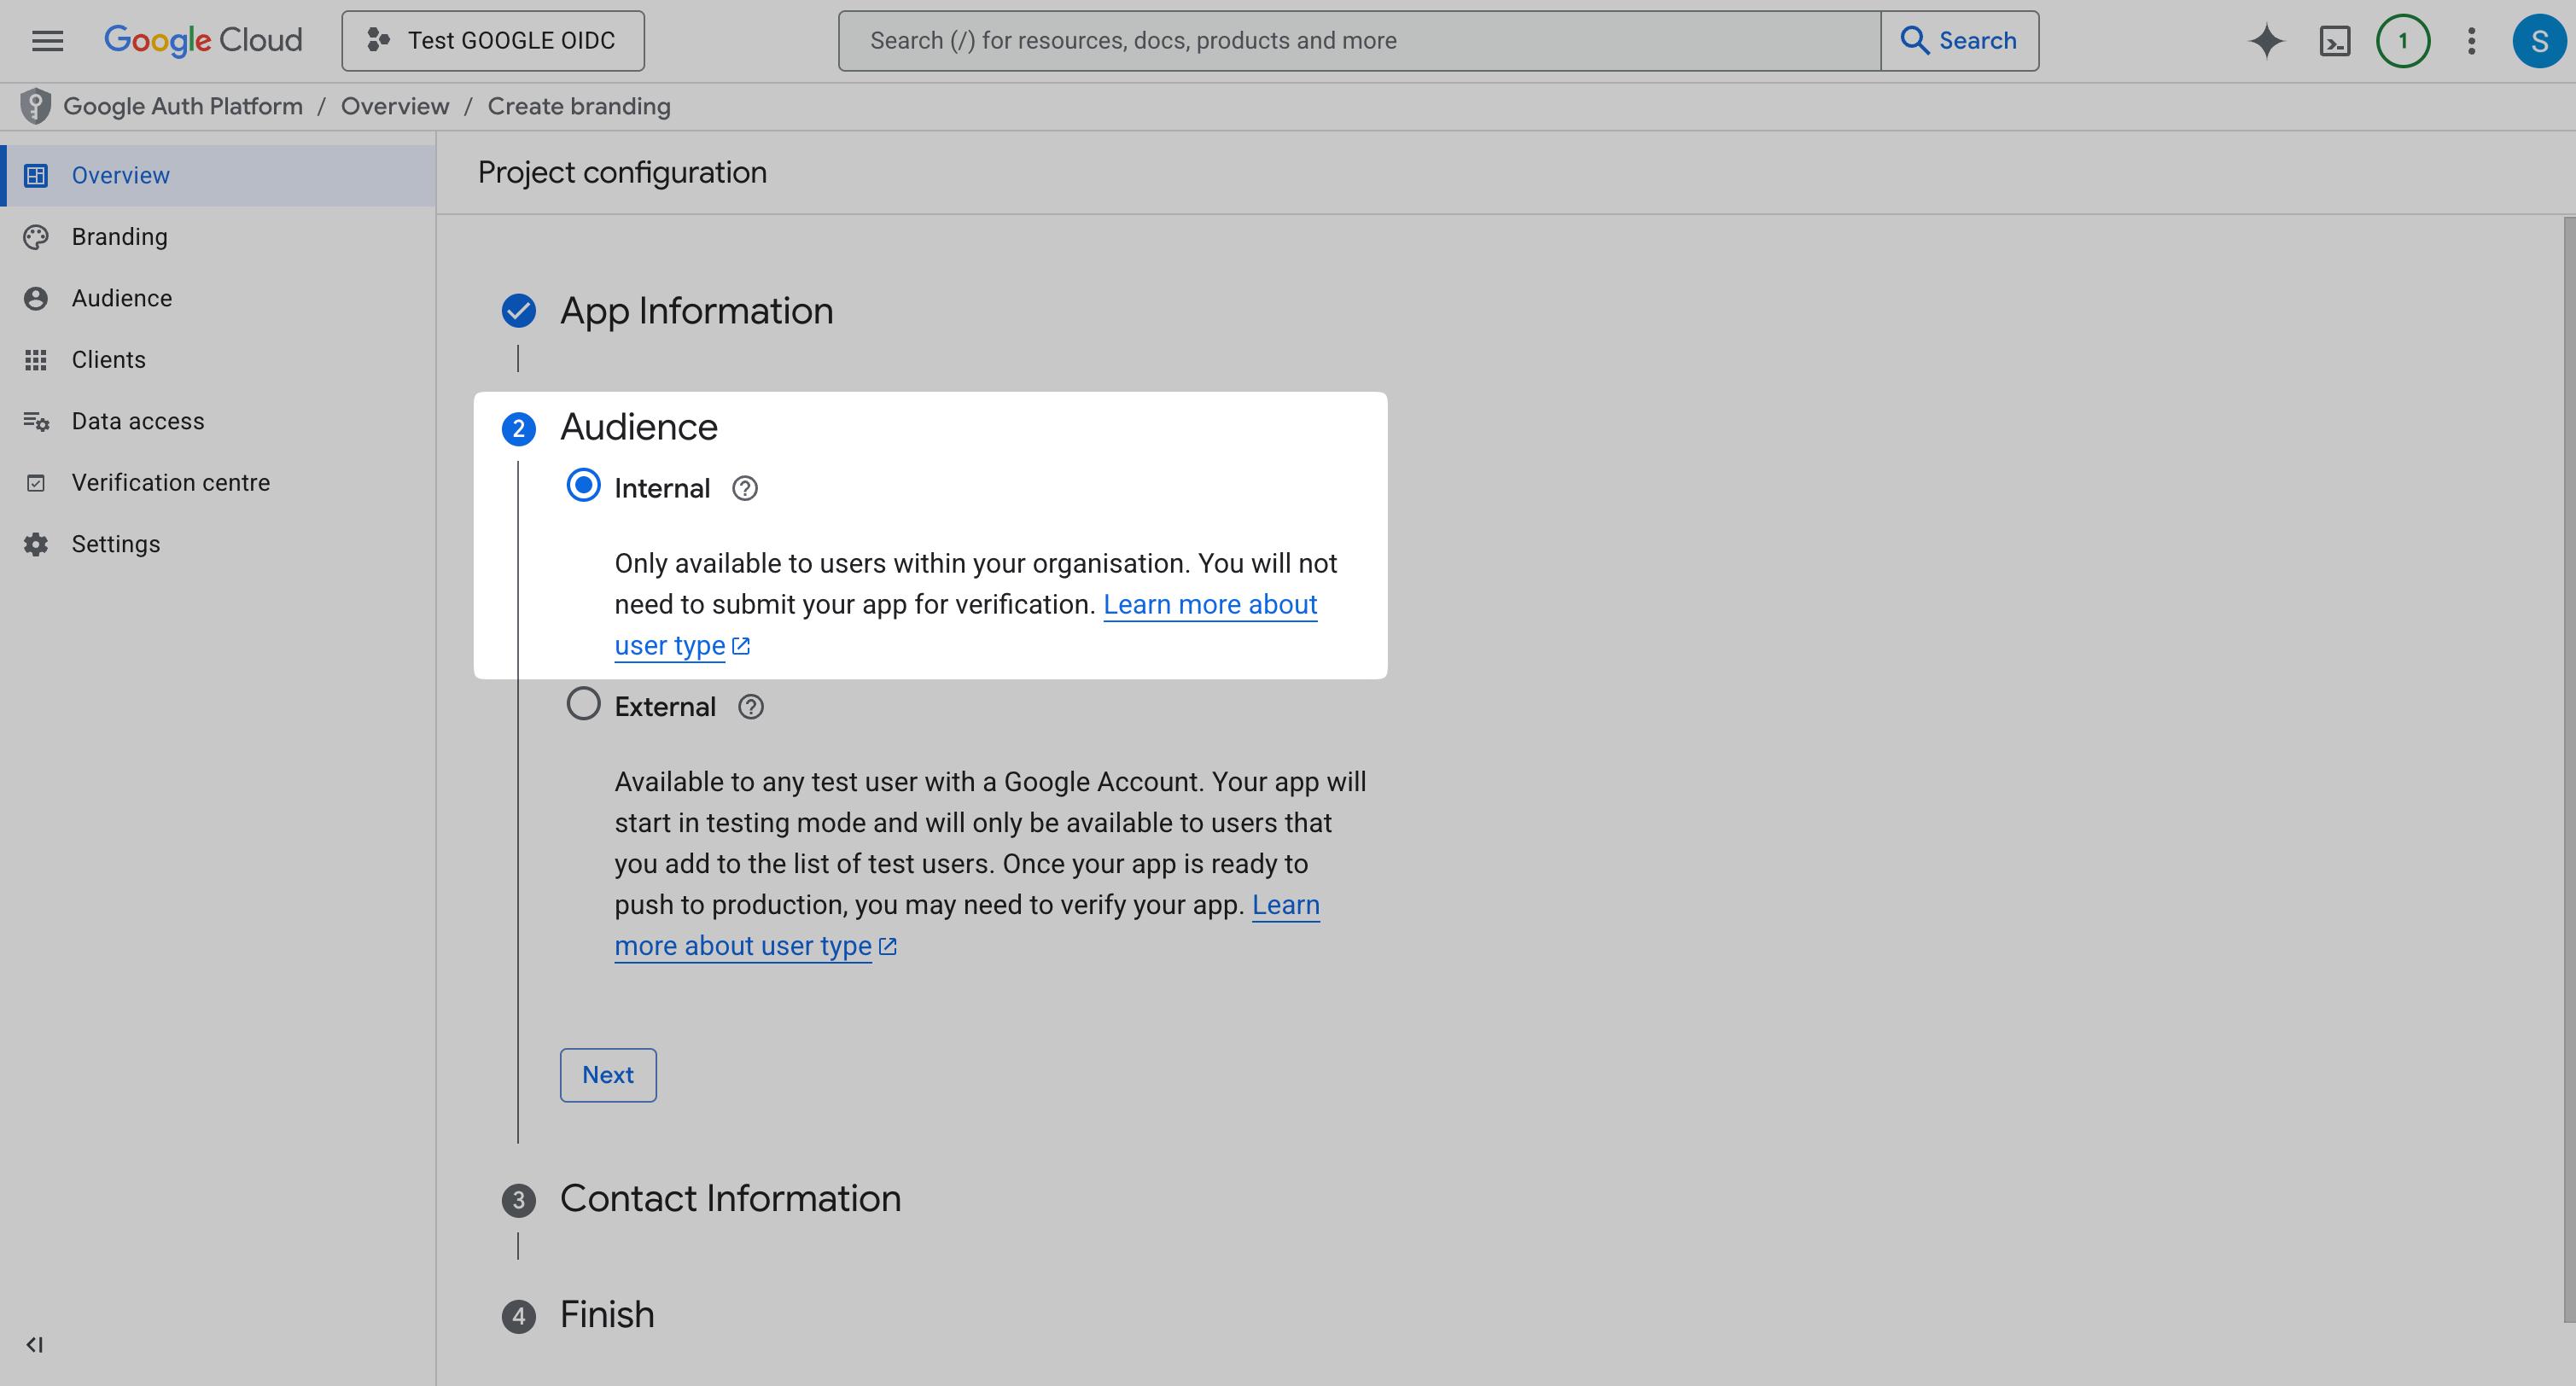Click the profile avatar S
This screenshot has width=2576, height=1386.
click(2539, 40)
